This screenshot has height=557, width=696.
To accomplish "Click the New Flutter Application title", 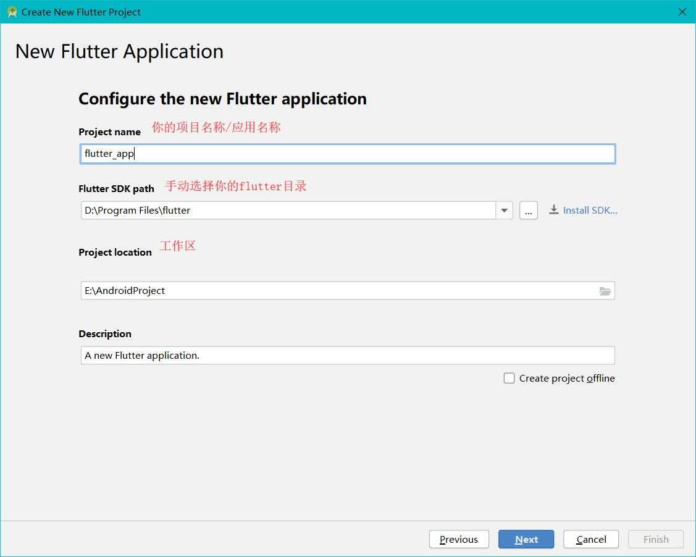I will (x=119, y=51).
